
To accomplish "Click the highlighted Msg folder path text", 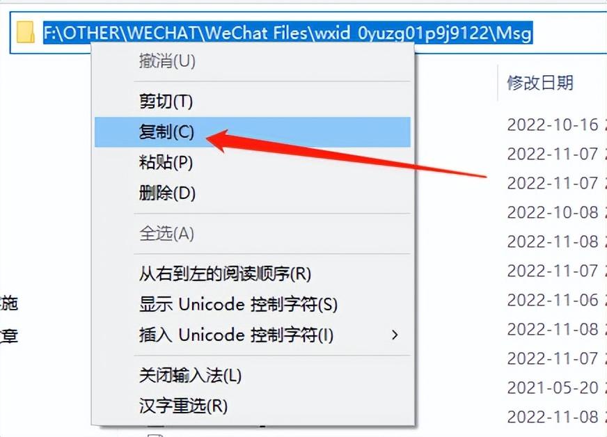I will point(288,33).
